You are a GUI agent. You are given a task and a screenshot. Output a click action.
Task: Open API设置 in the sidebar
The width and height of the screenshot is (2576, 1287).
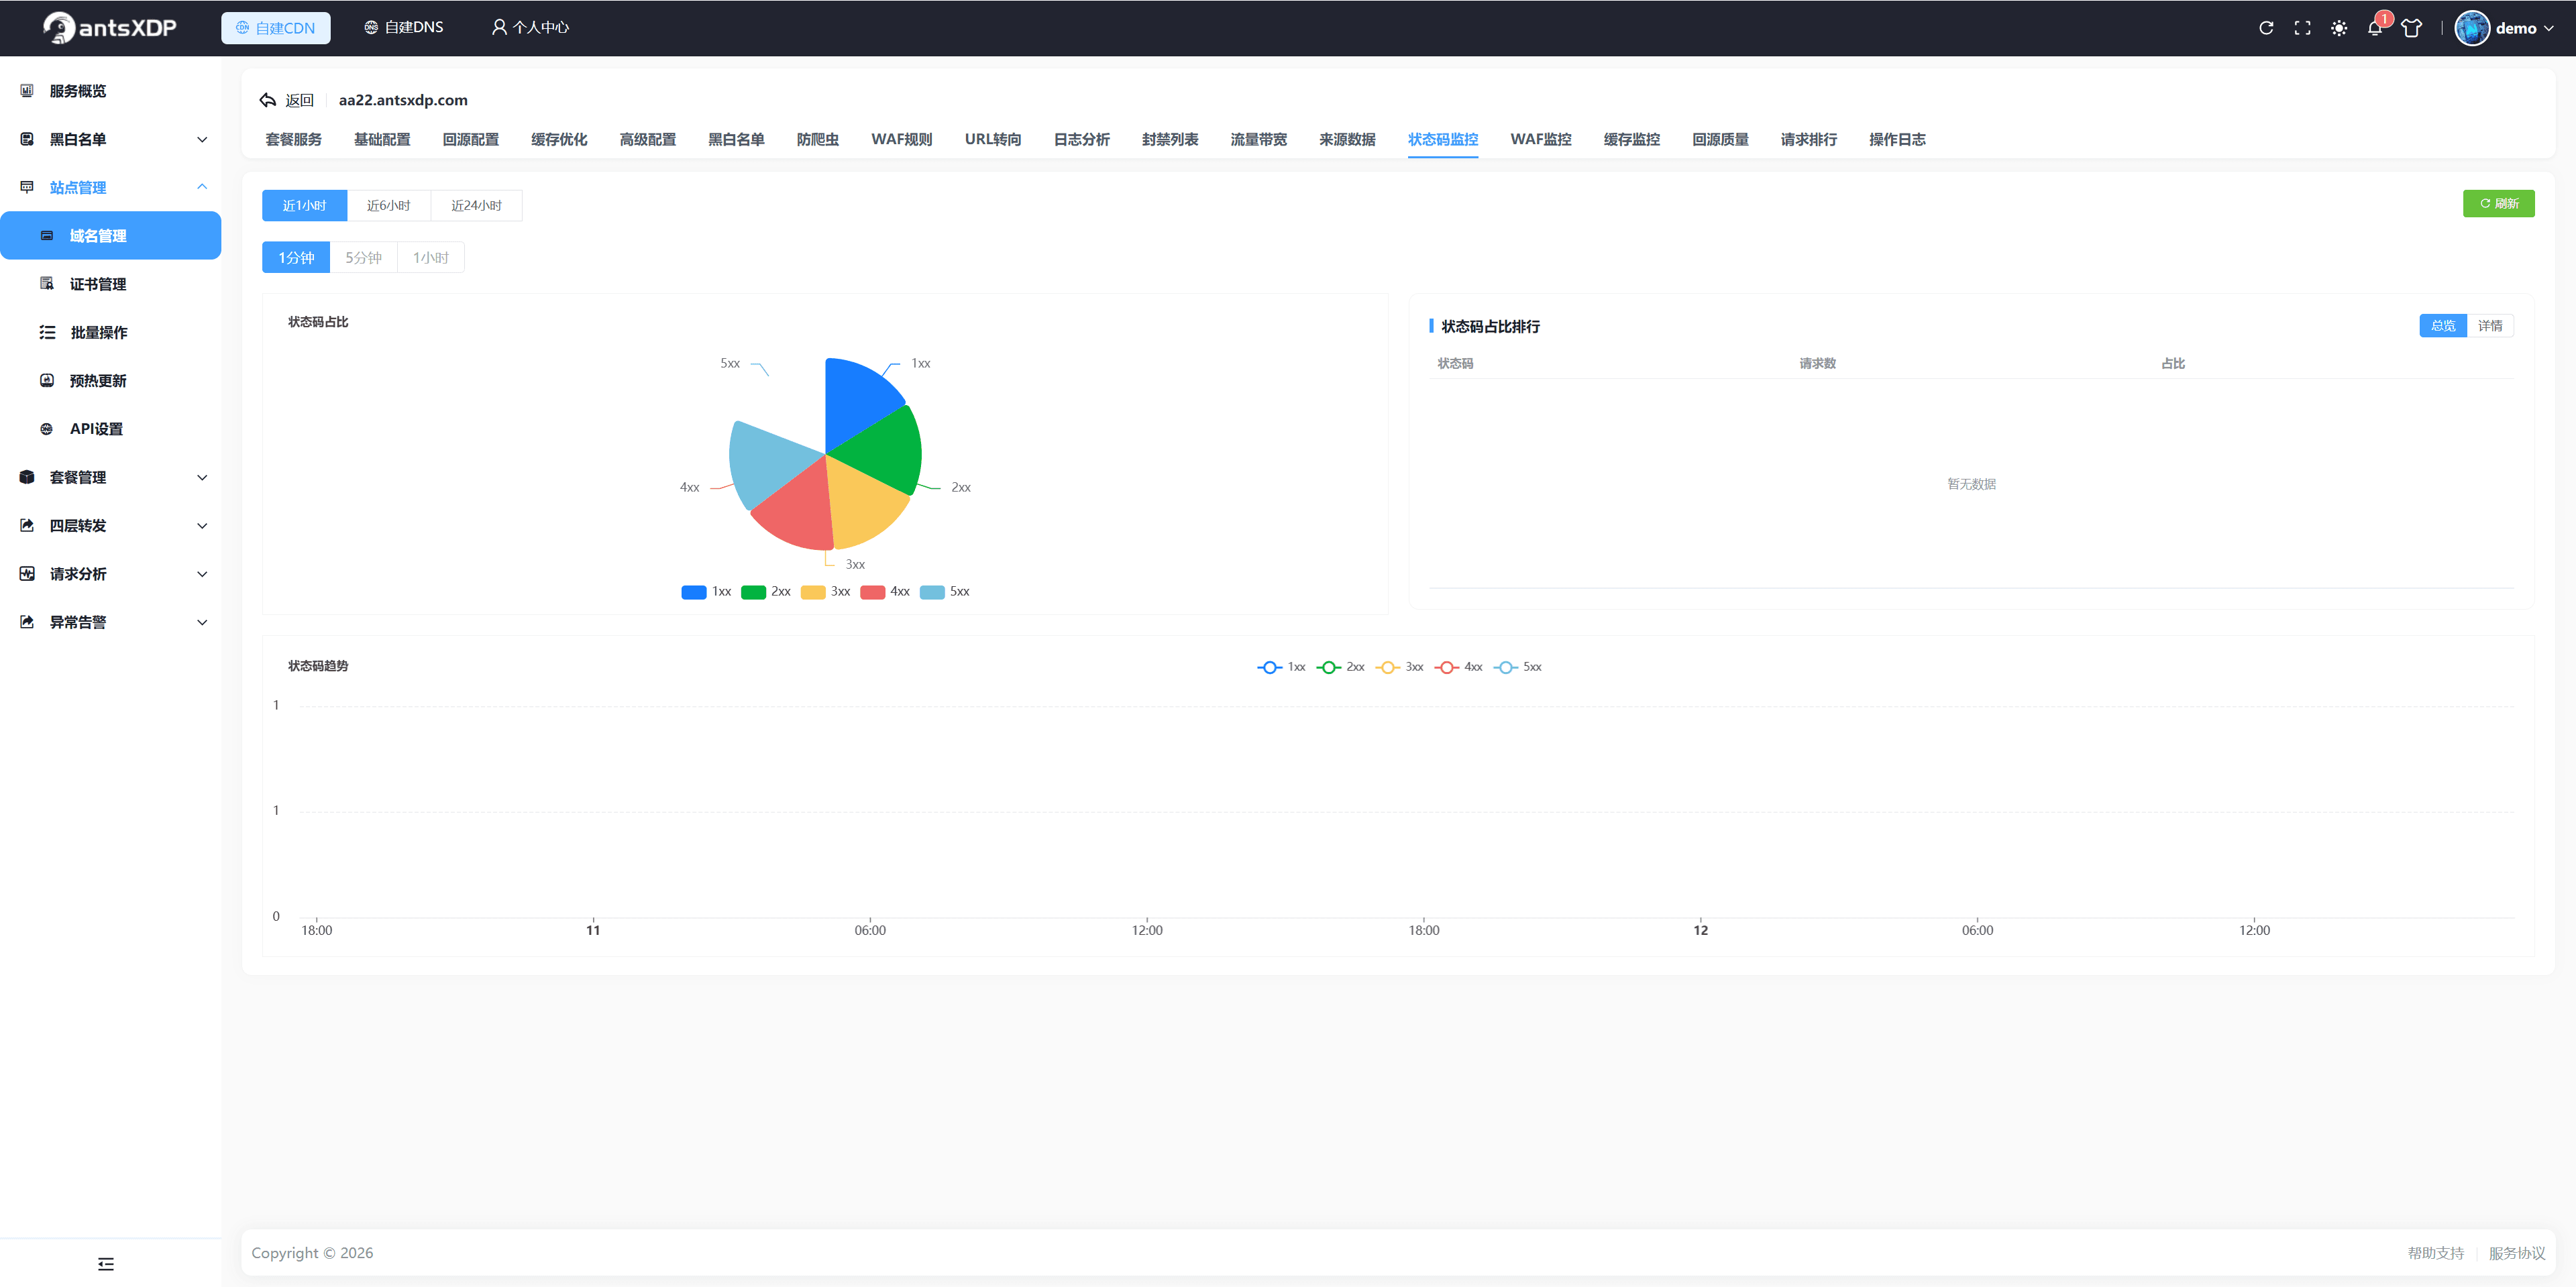(110, 428)
